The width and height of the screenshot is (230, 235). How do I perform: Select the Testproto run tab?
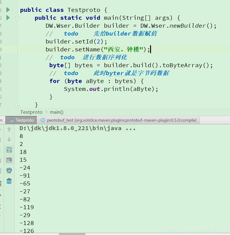coord(21,120)
